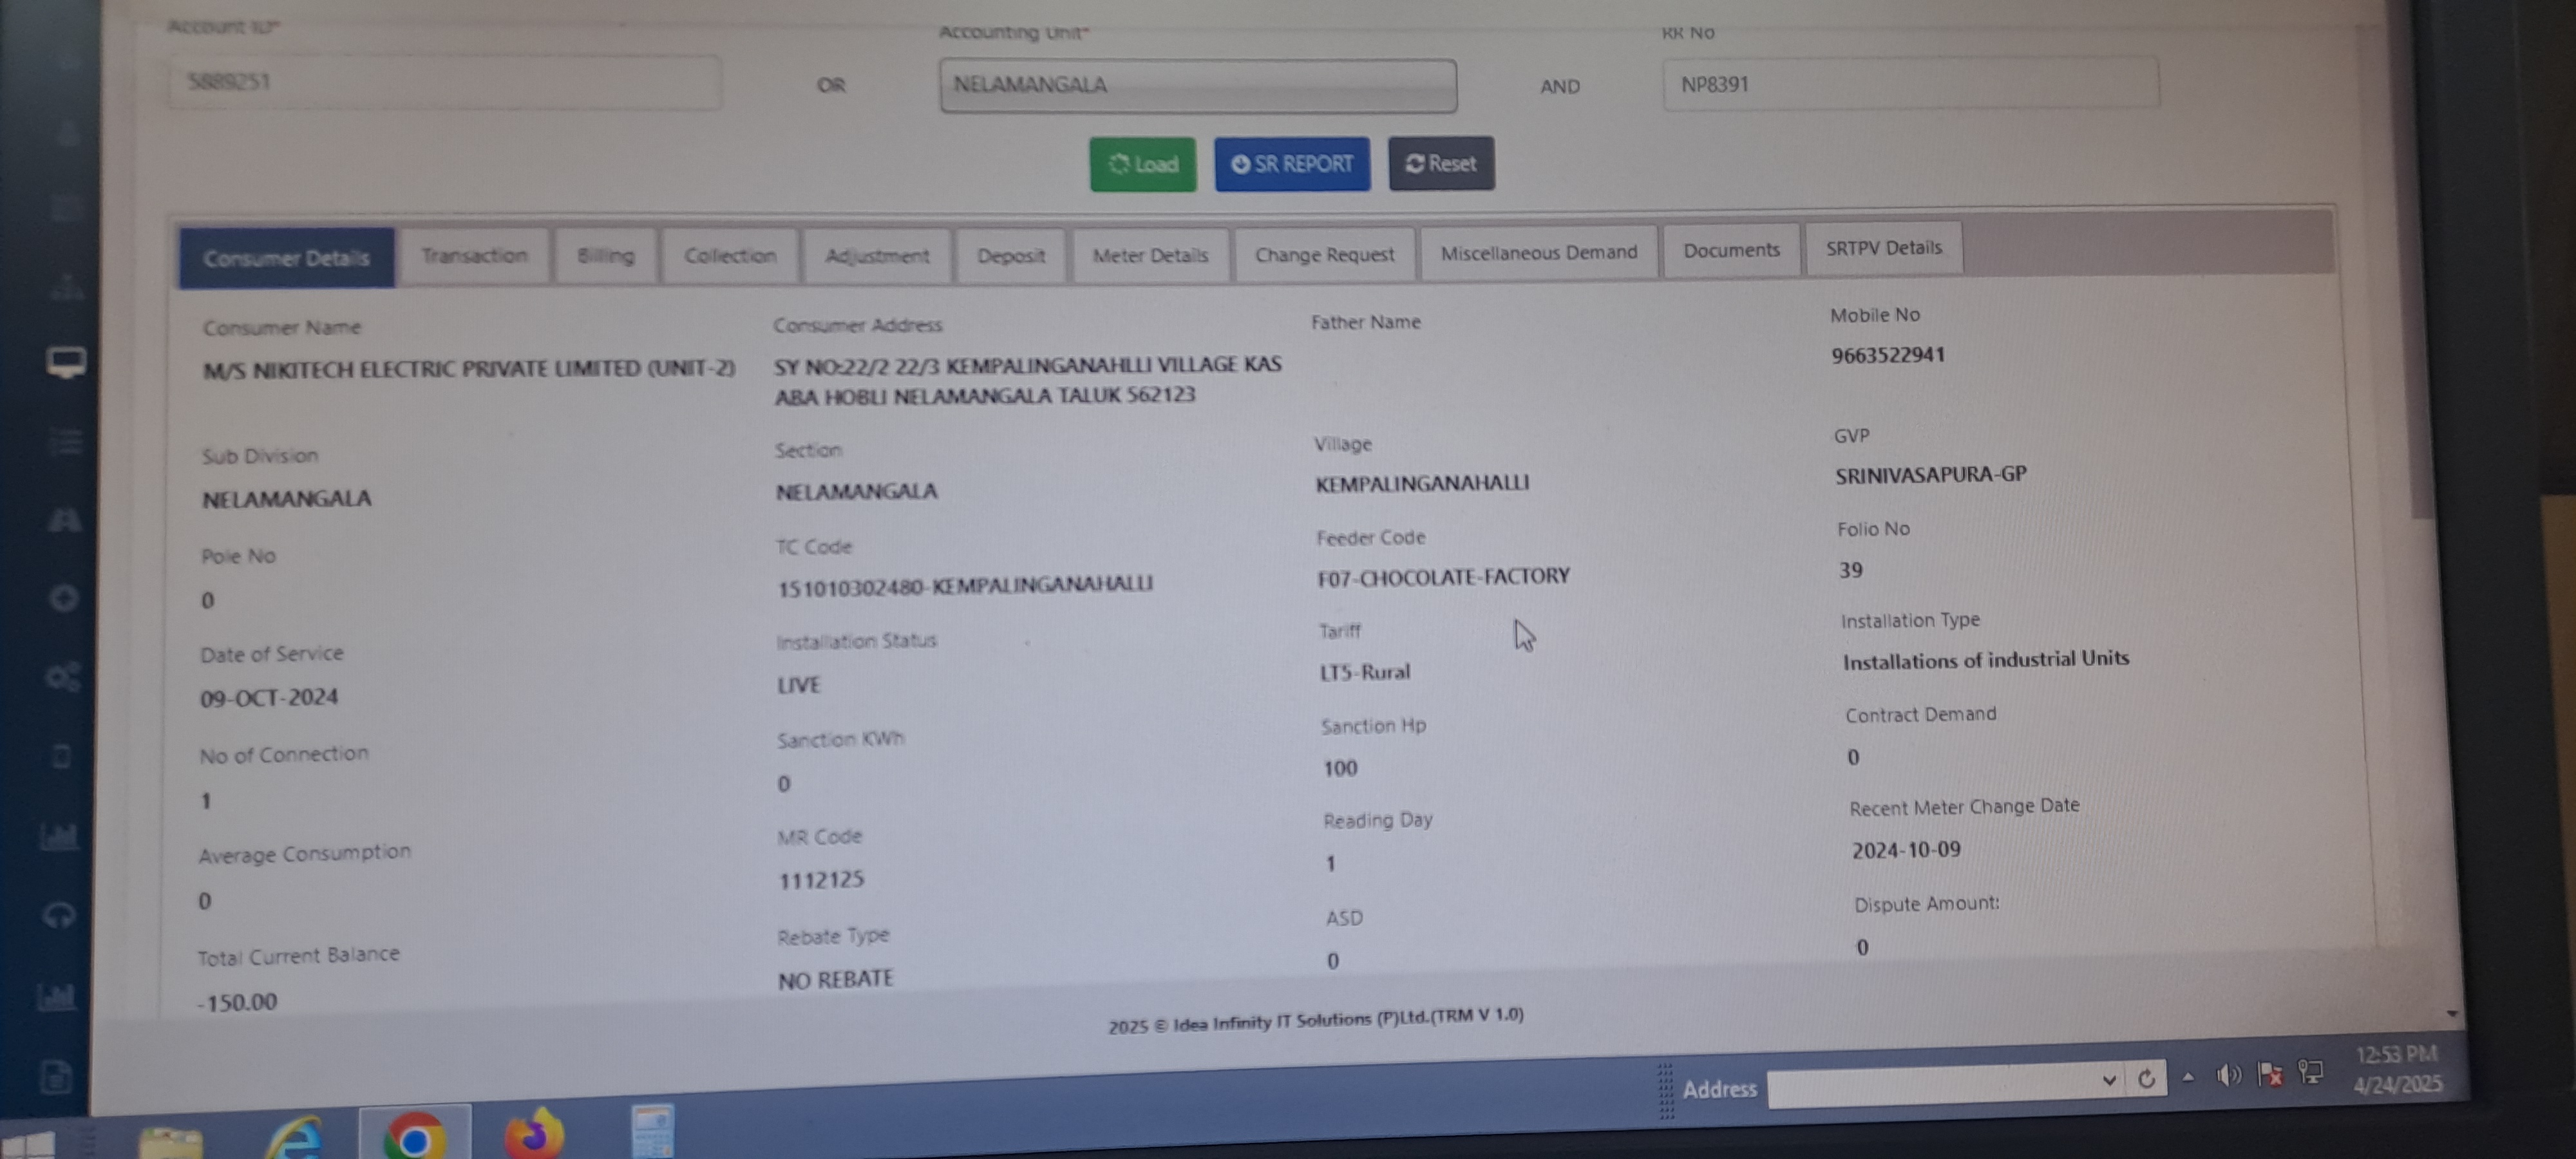
Task: Open the taskbar clock 12:53 PM
Action: coord(2397,1069)
